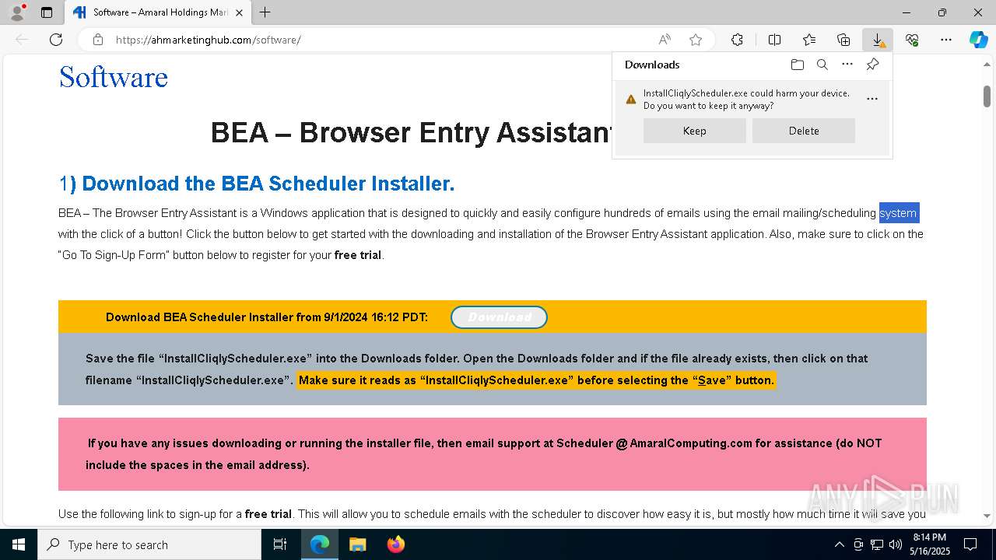996x560 pixels.
Task: Add this page to favorites star
Action: [x=696, y=40]
